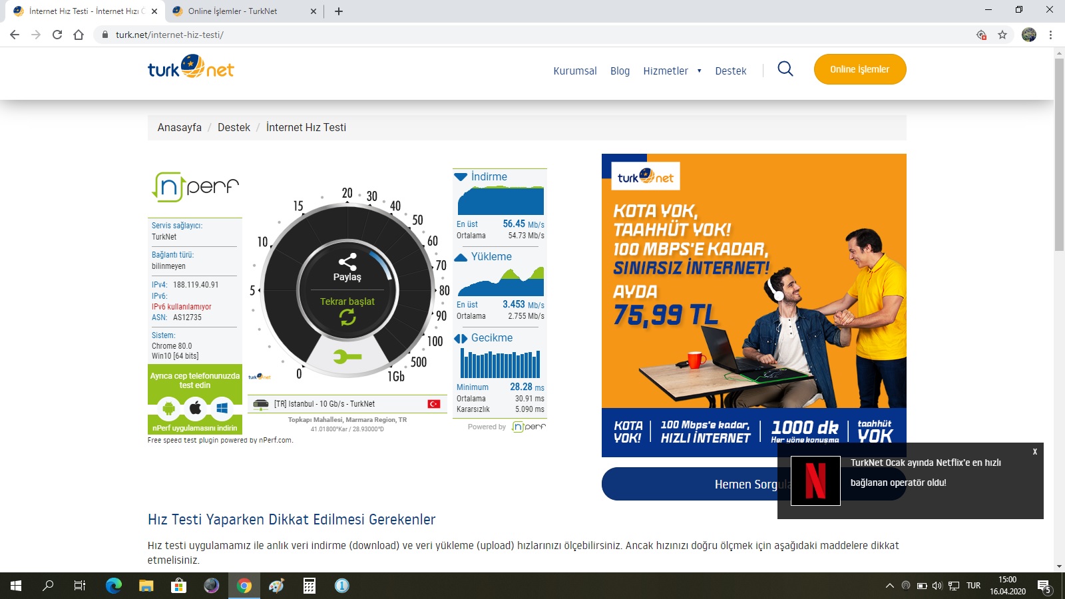
Task: Download nPerf app for Apple iOS
Action: 196,407
